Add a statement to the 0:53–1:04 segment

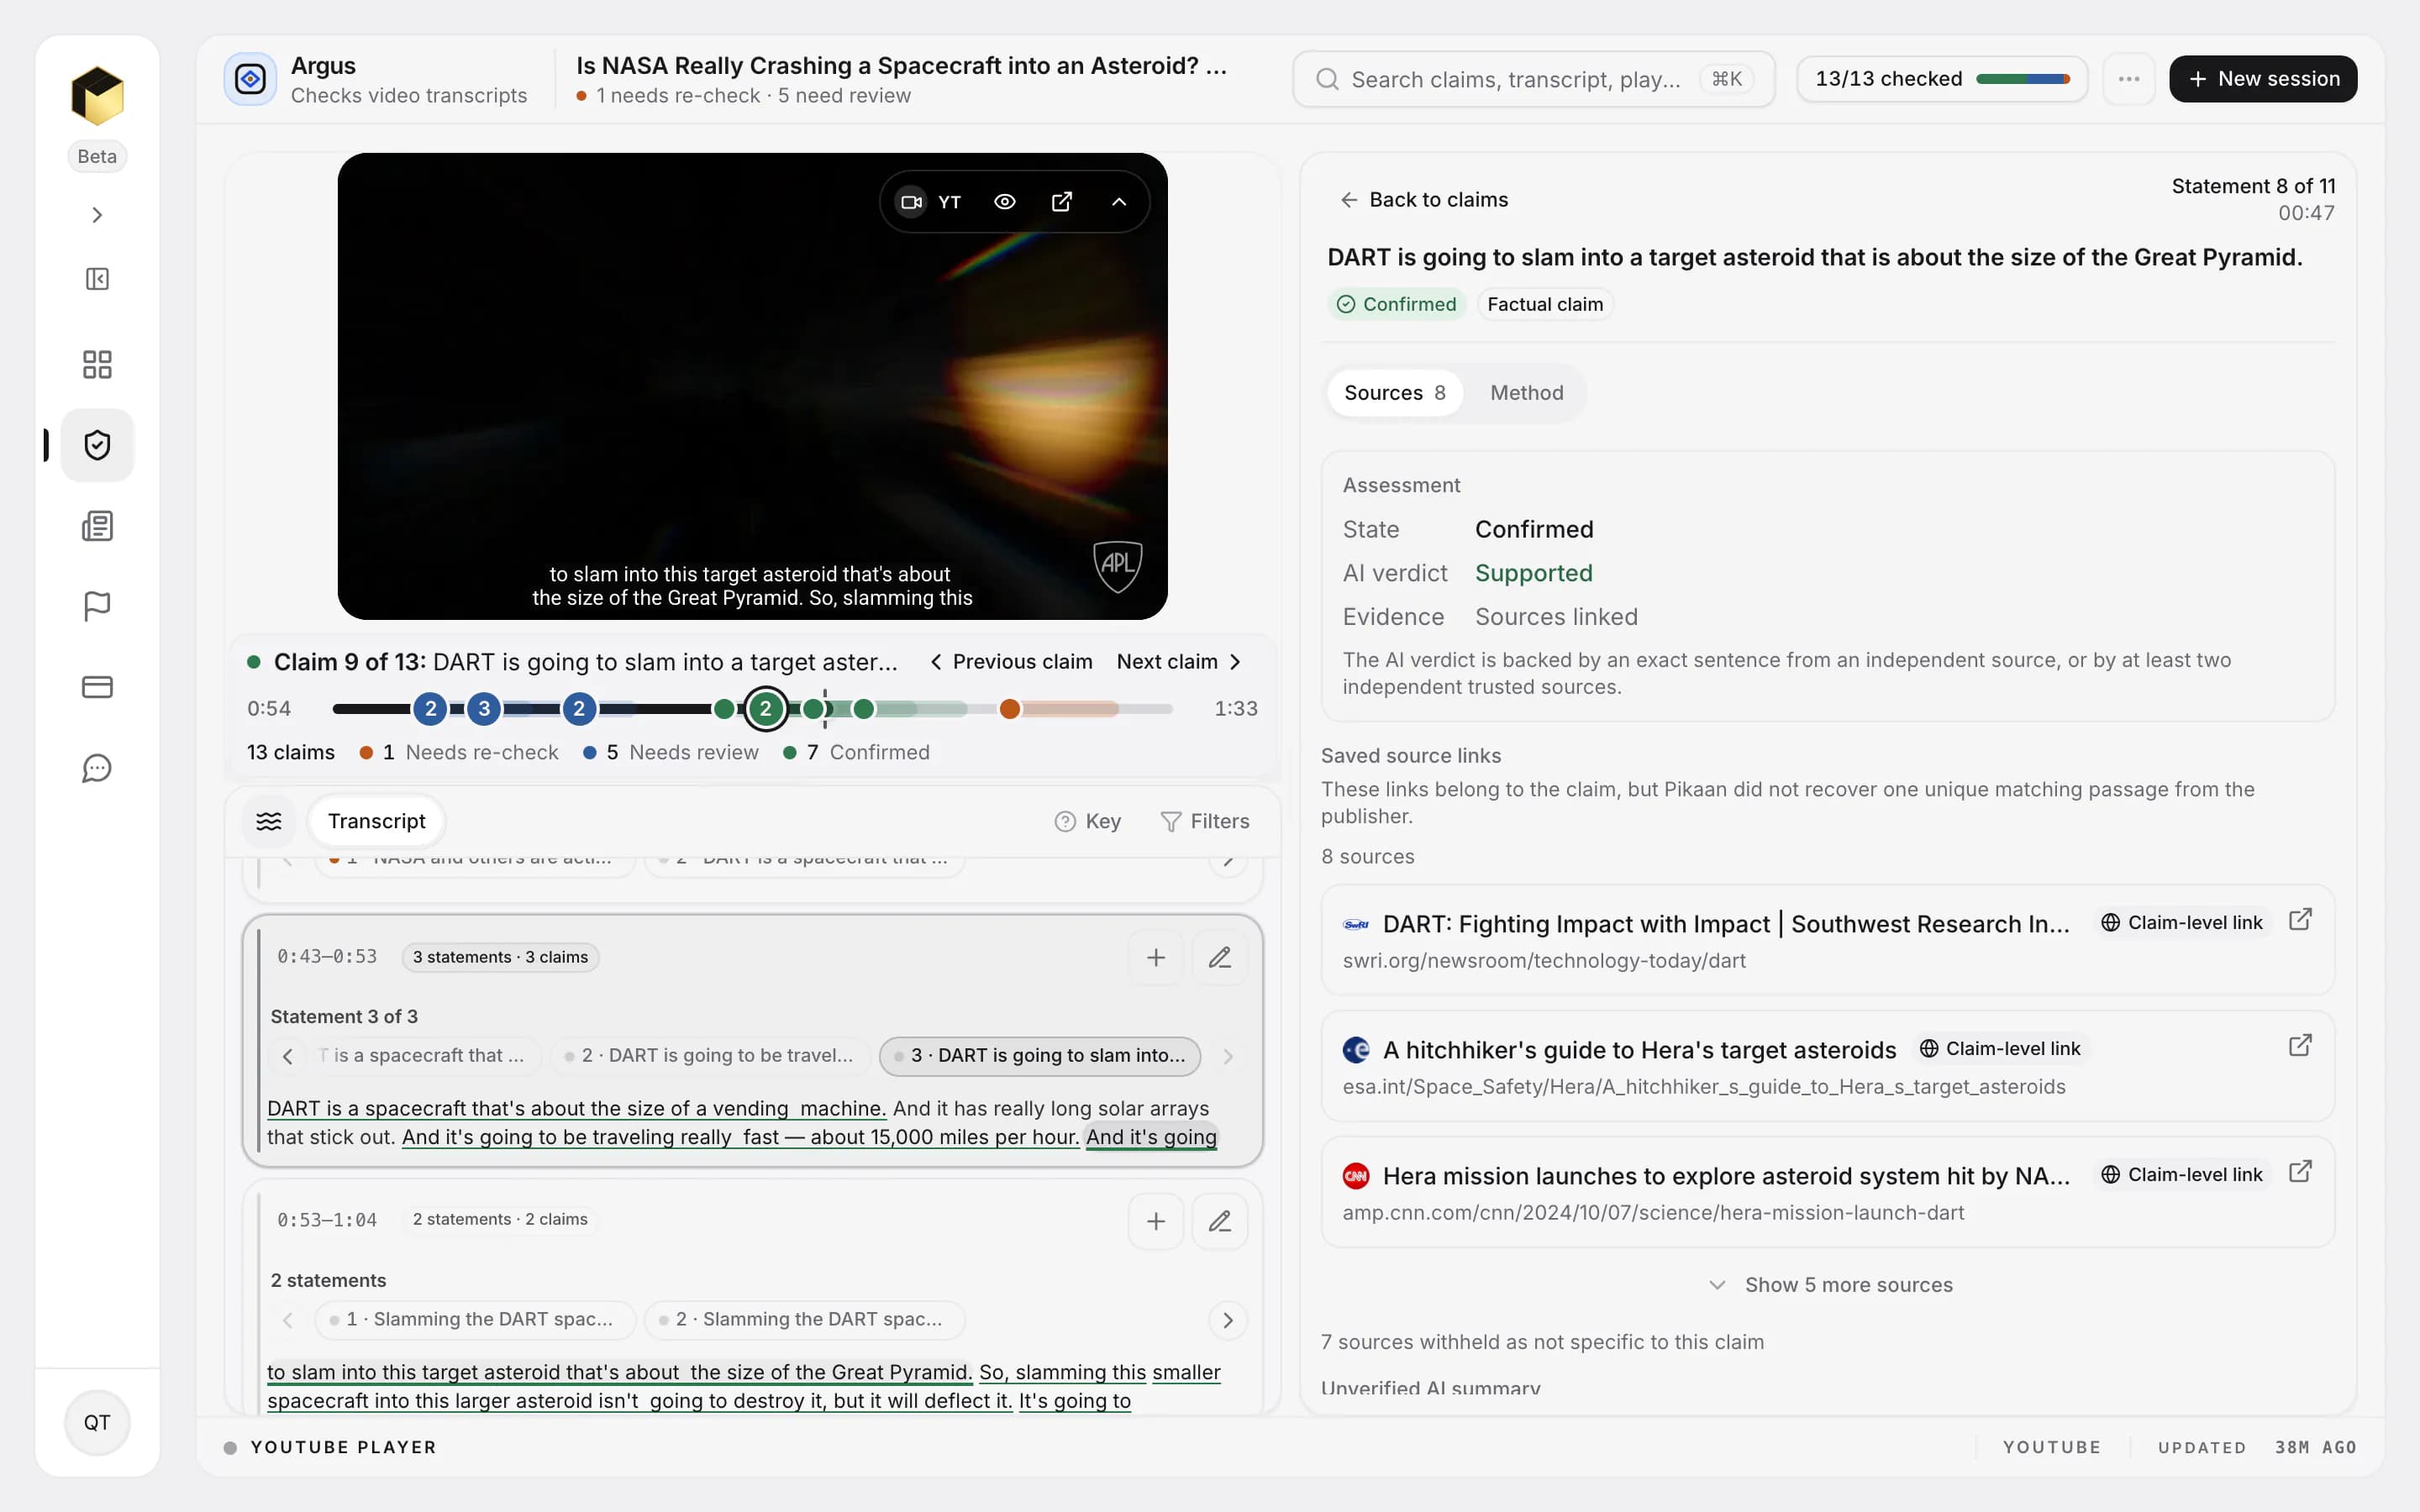coord(1156,1221)
